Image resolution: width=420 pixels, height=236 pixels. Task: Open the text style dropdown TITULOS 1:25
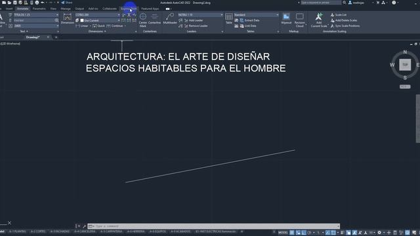tap(36, 15)
